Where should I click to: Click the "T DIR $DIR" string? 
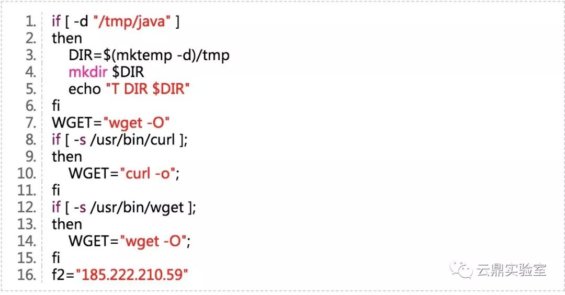[x=148, y=89]
